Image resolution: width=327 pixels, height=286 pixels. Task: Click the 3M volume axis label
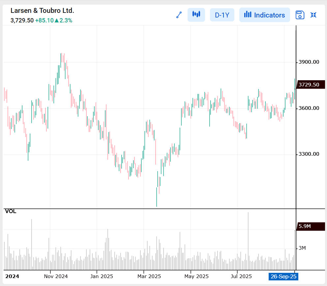pos(302,248)
